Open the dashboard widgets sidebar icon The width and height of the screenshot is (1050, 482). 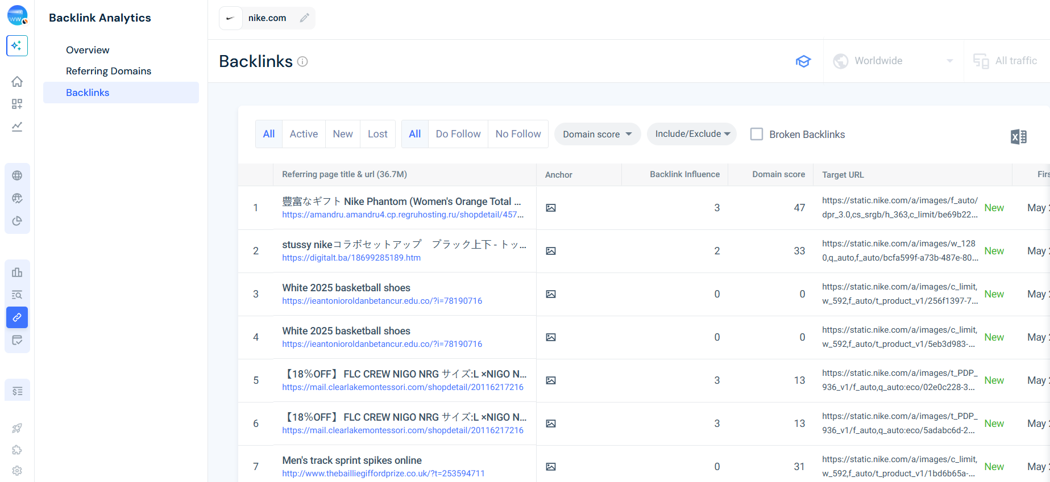click(17, 104)
